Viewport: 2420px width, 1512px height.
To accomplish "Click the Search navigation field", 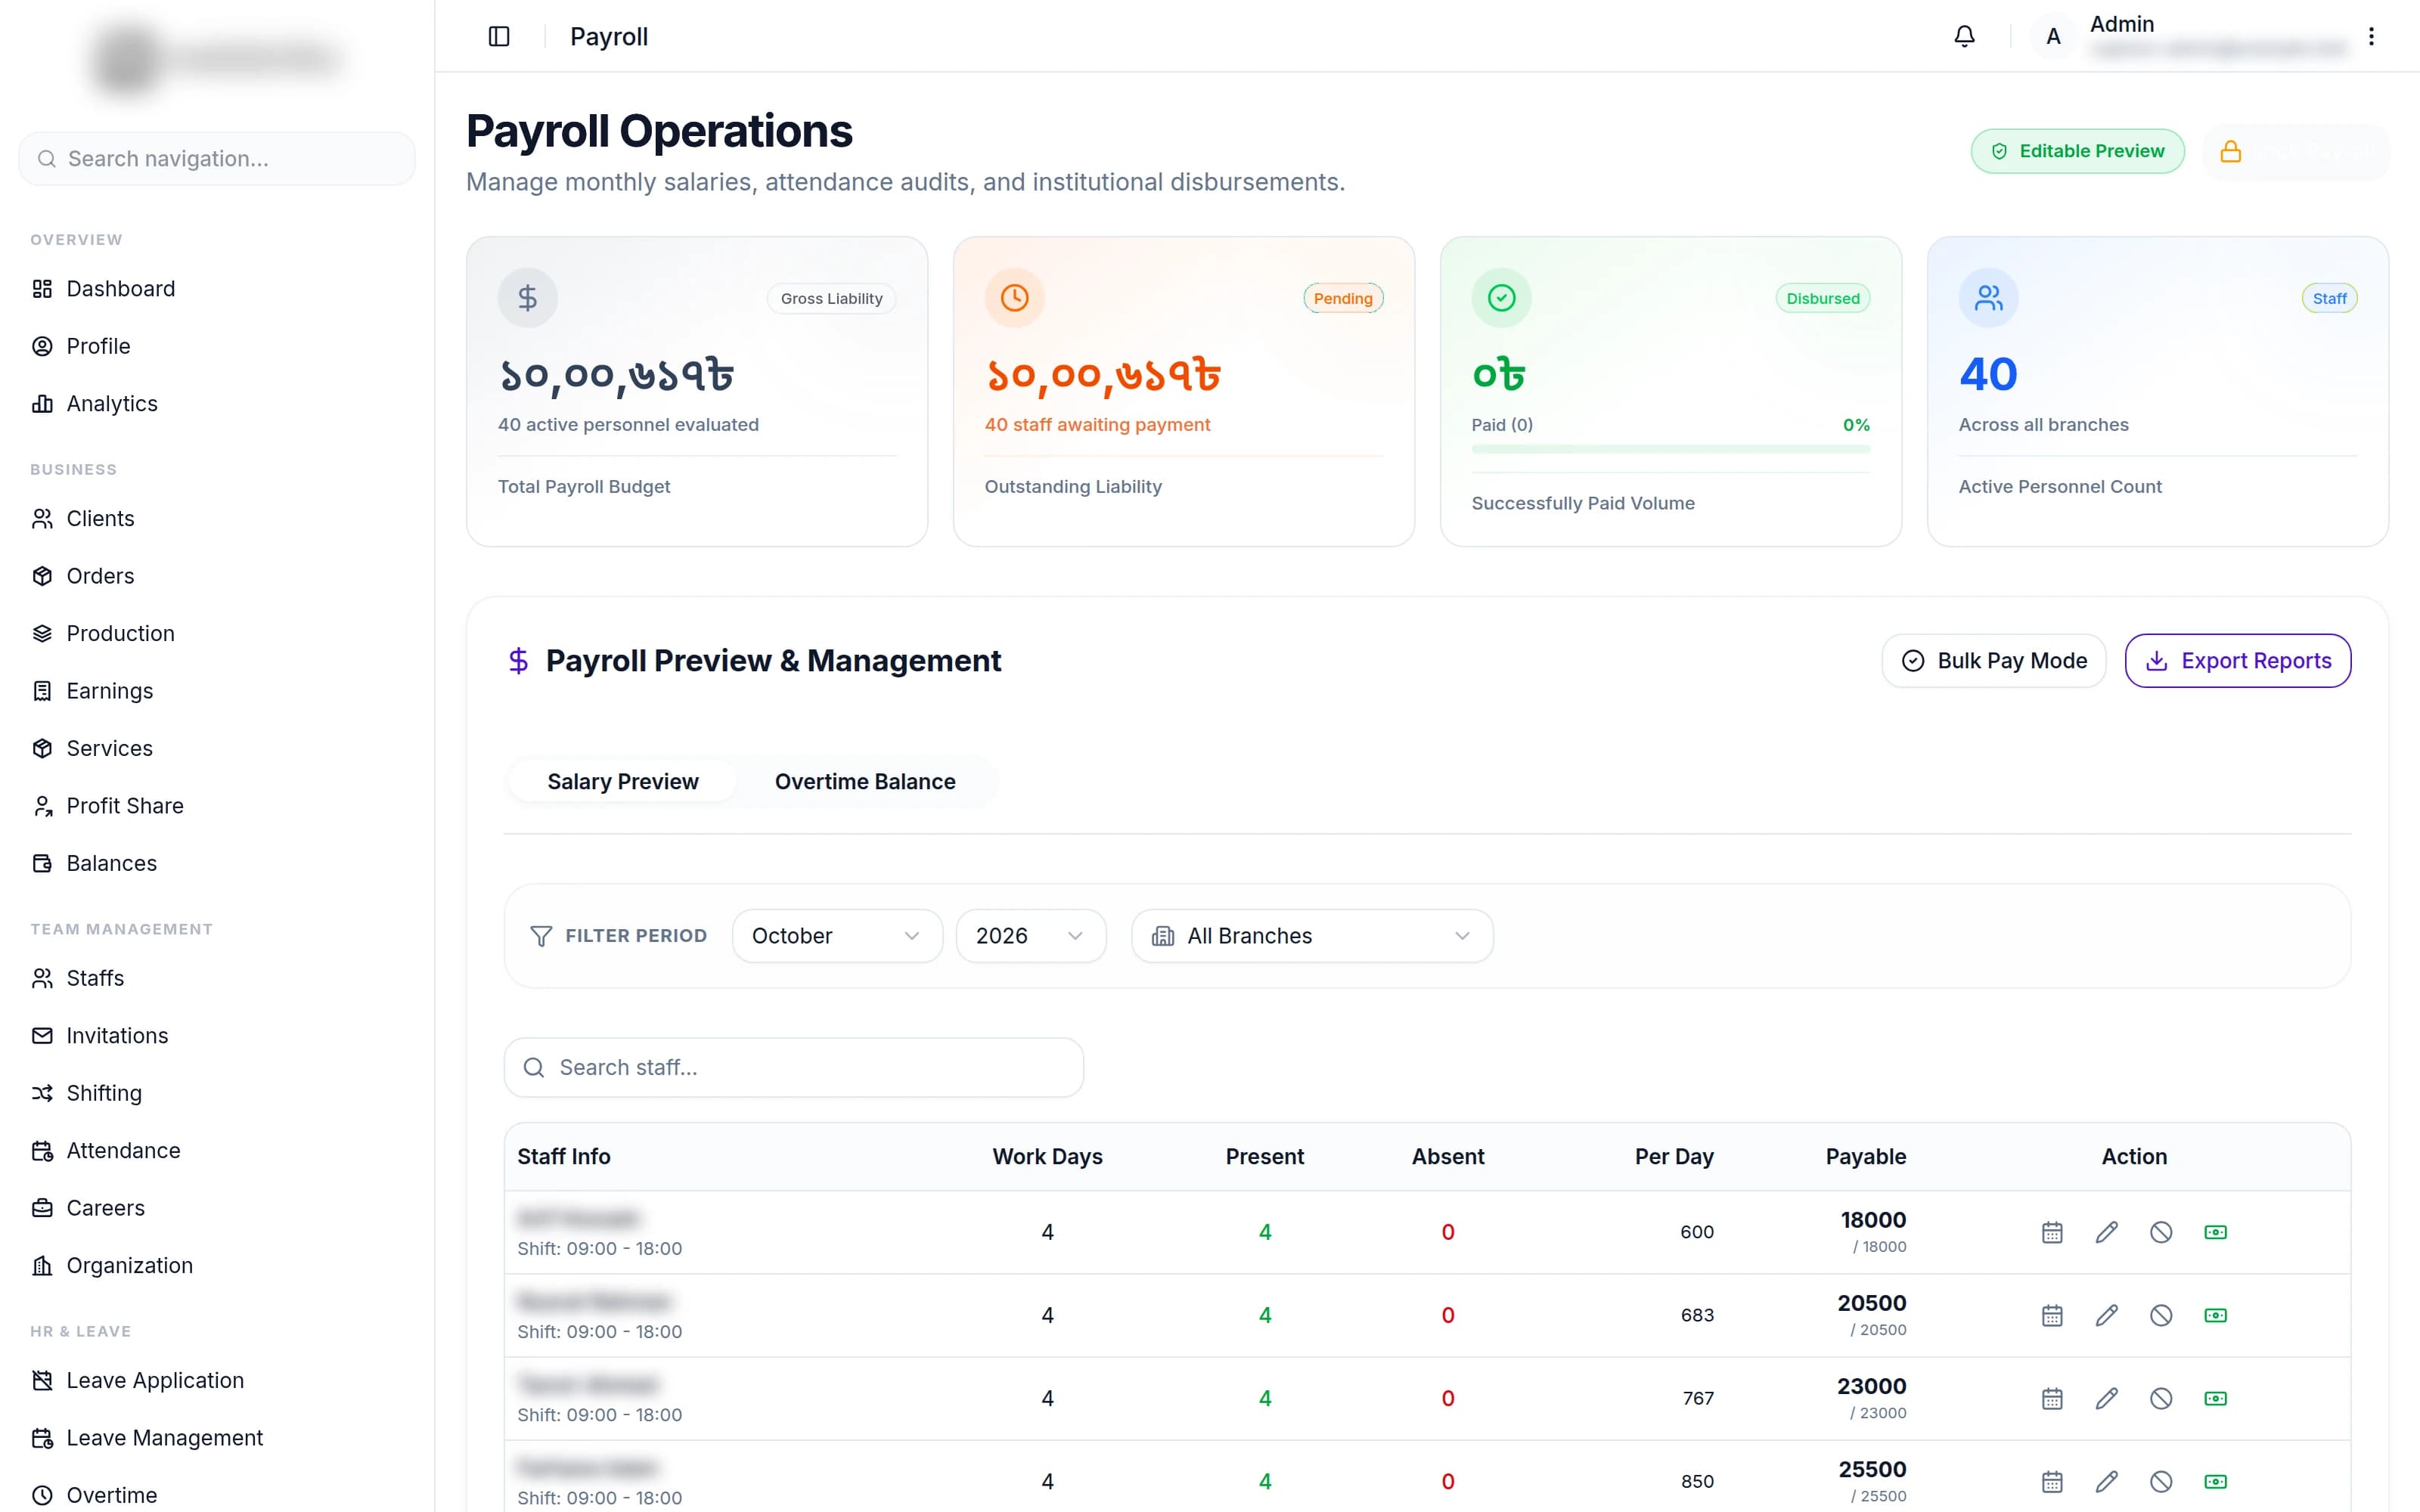I will tap(217, 159).
